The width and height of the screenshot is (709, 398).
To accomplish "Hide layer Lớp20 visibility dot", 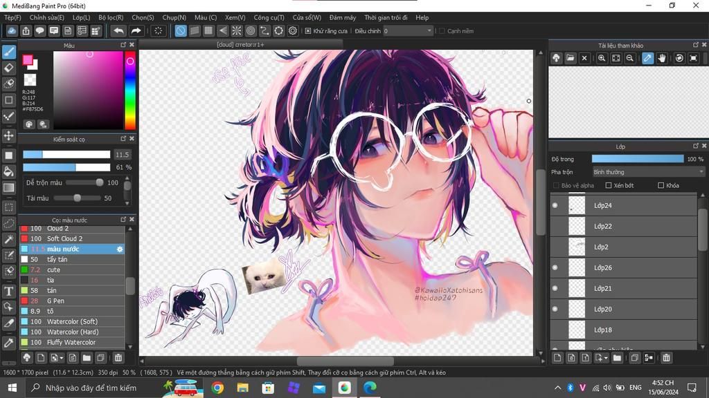I will click(555, 309).
